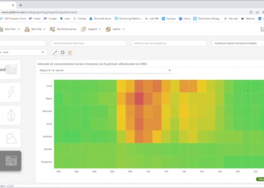Click the yellow heatmap cell Lundi 07h
Screen dimensions: 264x188
tap(121, 86)
